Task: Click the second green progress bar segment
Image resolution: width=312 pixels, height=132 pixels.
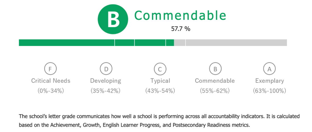Action: point(125,43)
